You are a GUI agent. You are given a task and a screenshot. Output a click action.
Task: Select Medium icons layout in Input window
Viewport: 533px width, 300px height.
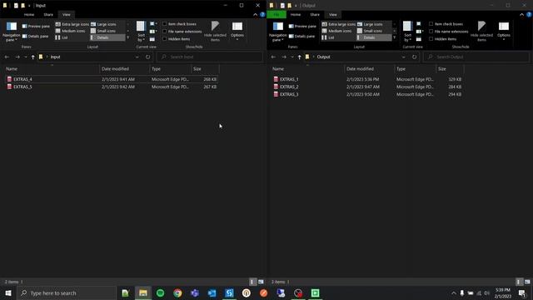(x=70, y=31)
